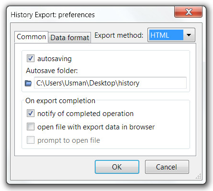Viewport: 213px width, 191px height.
Task: Click the Autosave folder path field
Action: pos(110,83)
